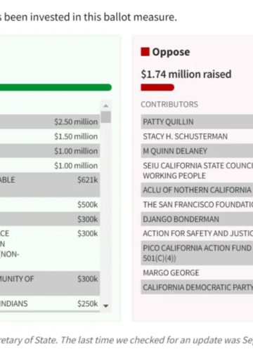Screen dimensions: 253x354
Task: Click ACLU OF NOTHERN CALIFORNIA row
Action: [x=197, y=190]
